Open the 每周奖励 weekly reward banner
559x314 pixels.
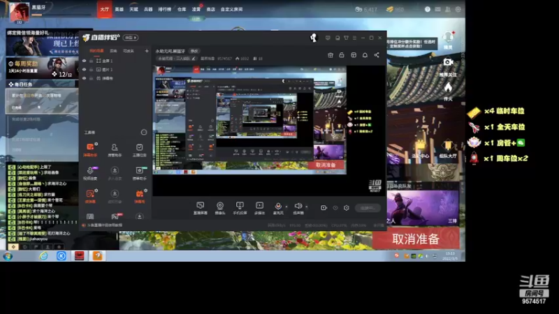tap(42, 68)
